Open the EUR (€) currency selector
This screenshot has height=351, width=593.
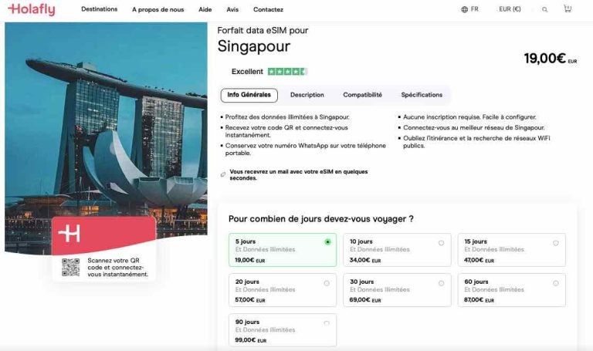(510, 10)
